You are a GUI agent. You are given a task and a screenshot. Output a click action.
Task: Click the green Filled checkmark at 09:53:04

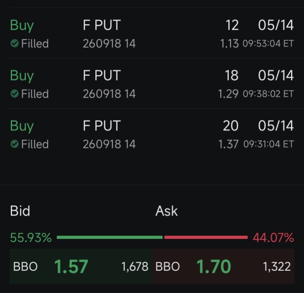click(x=15, y=43)
